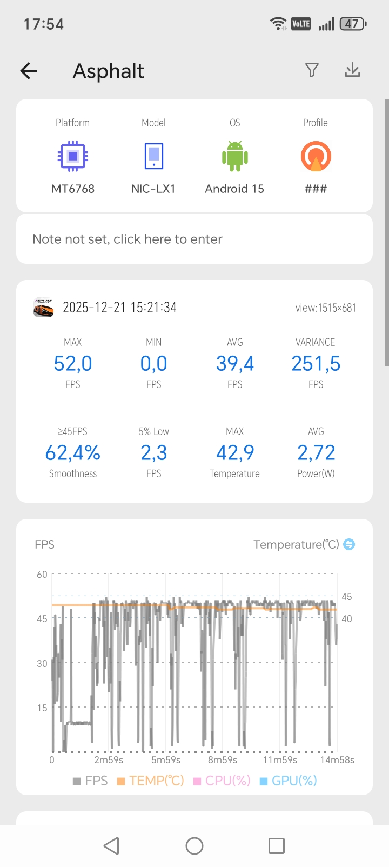Tap the download export icon
This screenshot has width=389, height=867.
(352, 70)
